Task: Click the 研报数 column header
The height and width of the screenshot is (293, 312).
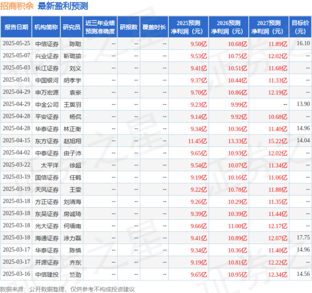Action: point(128,27)
